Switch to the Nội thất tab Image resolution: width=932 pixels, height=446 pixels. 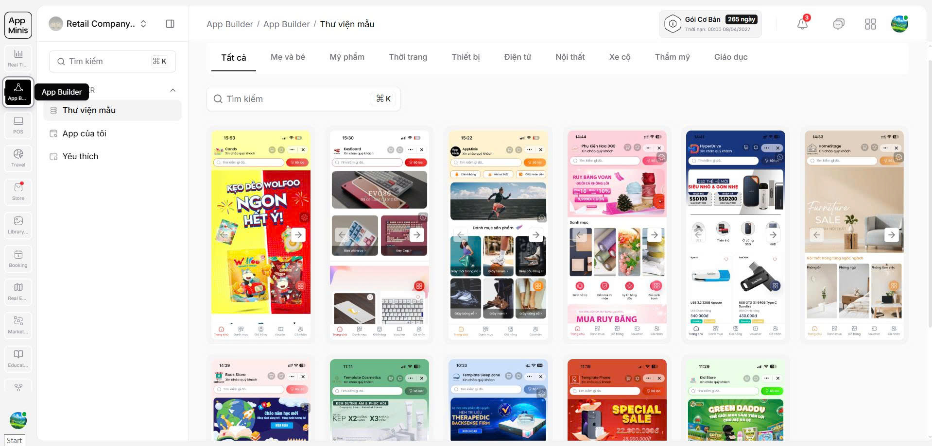tap(570, 57)
